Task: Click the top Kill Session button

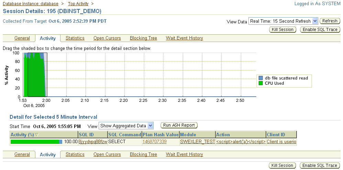Action: [283, 30]
